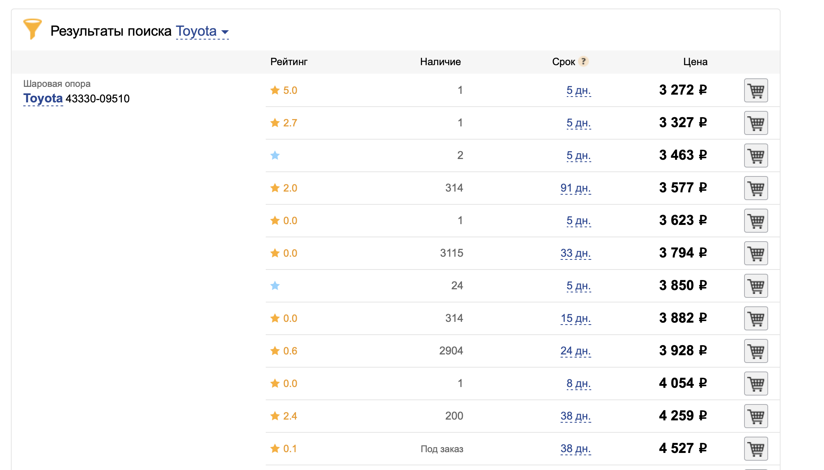
Task: Click the 91 дн. delivery term link
Action: coord(576,188)
